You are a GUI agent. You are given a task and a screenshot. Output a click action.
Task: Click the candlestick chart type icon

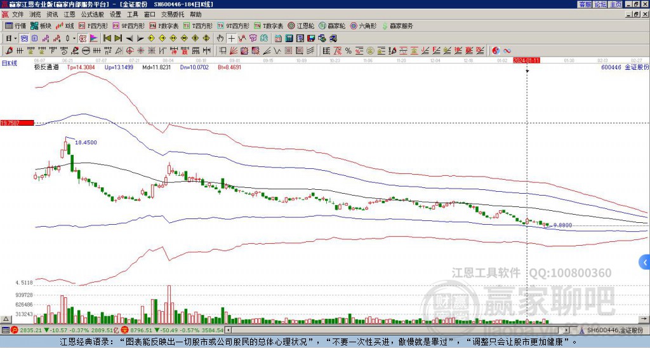(x=68, y=39)
